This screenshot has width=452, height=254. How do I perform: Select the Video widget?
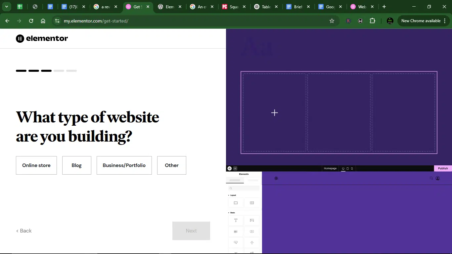(252, 232)
